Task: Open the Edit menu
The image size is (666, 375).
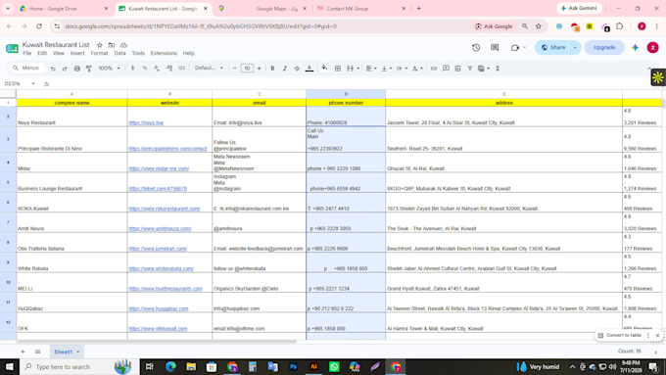Action: pos(42,53)
